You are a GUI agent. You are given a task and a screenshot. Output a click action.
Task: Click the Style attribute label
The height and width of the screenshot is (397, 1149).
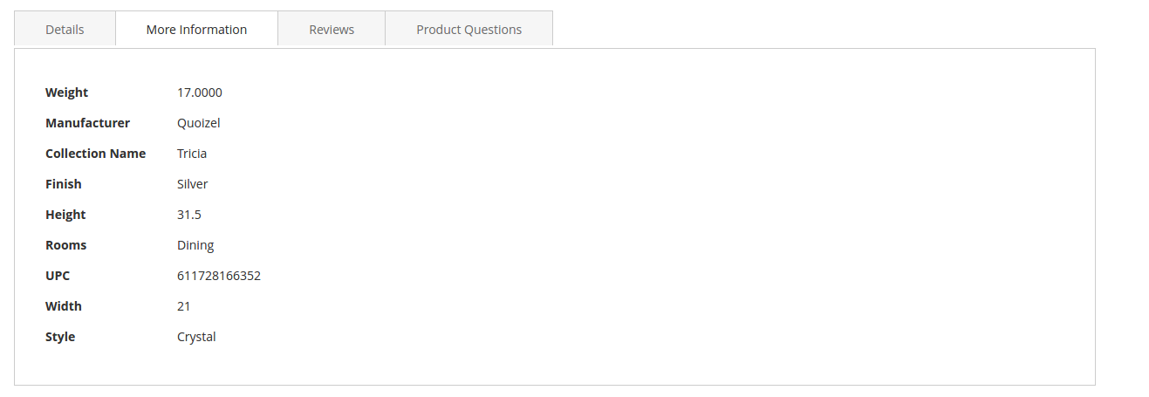tap(60, 337)
